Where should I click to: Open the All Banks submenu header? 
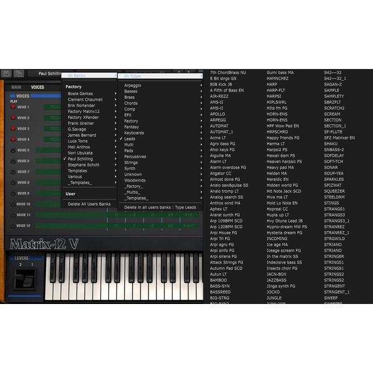[89, 75]
